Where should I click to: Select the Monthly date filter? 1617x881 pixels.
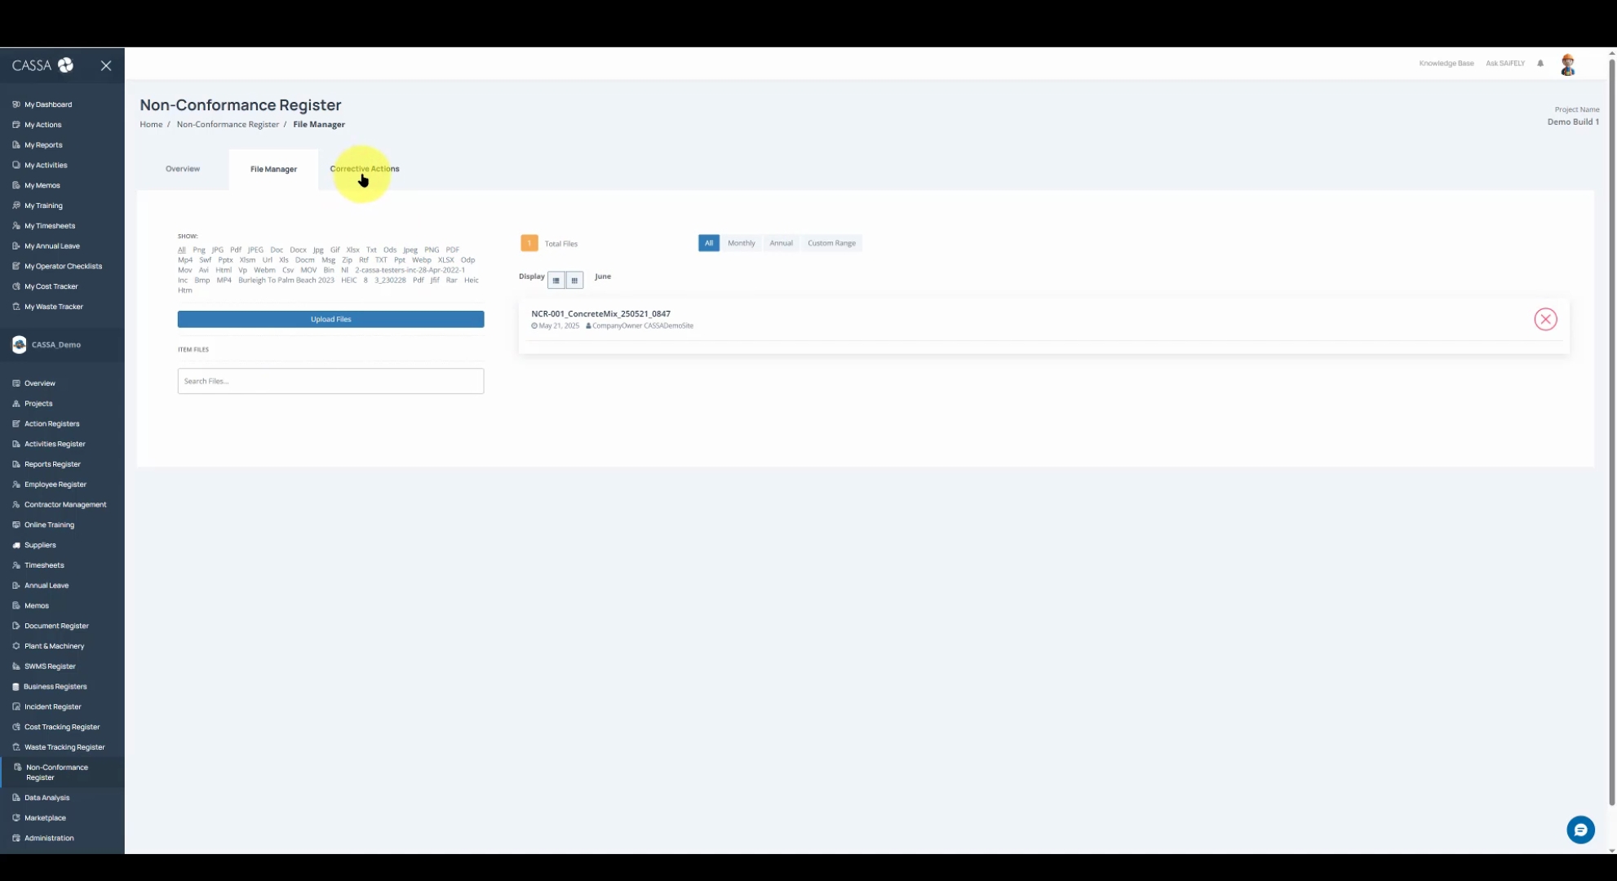tap(741, 243)
